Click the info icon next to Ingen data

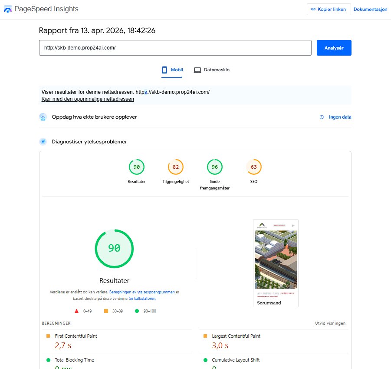(x=321, y=117)
